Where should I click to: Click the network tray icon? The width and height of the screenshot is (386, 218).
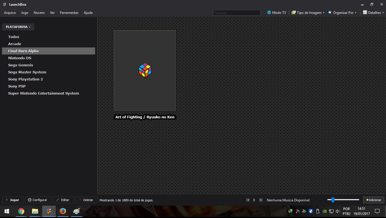(x=331, y=211)
